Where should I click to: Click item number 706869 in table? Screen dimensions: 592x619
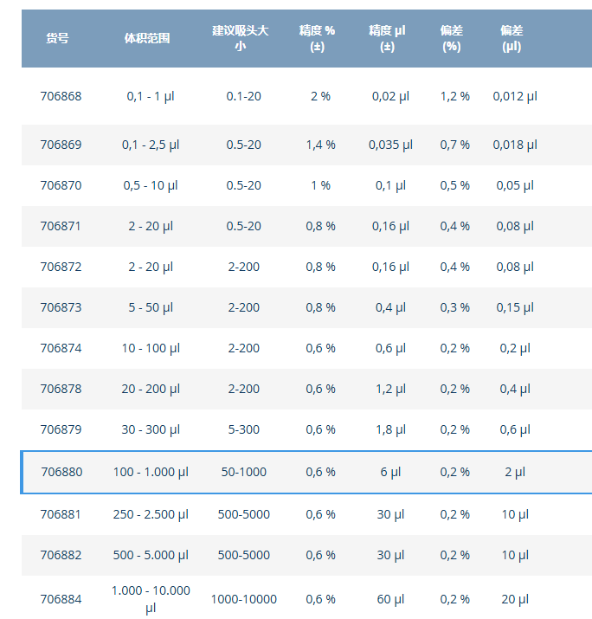click(x=61, y=145)
